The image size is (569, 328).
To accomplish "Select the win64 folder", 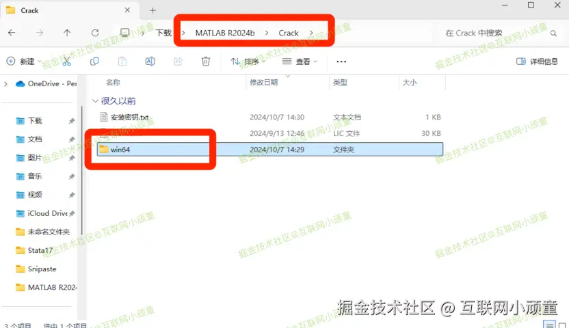I will (270, 150).
